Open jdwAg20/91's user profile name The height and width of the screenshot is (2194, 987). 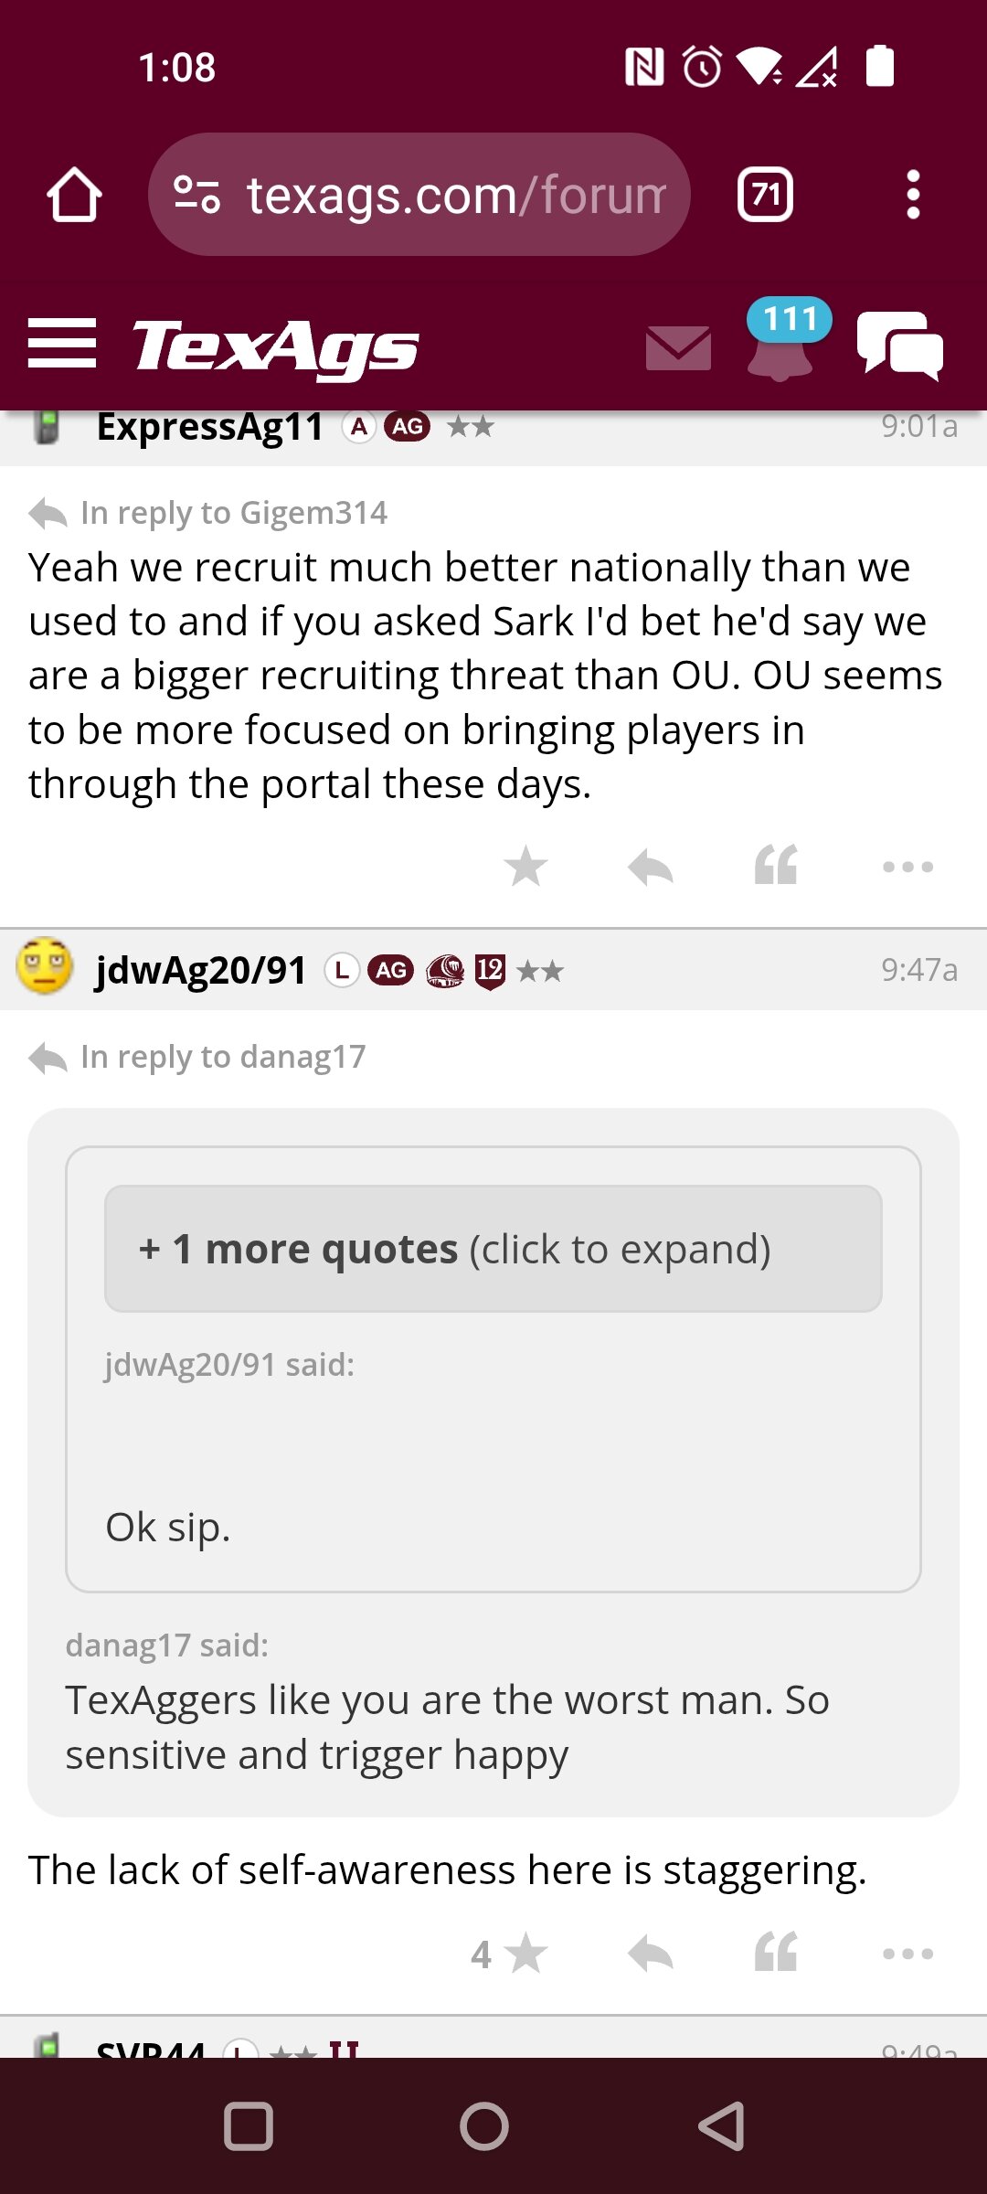click(x=201, y=970)
